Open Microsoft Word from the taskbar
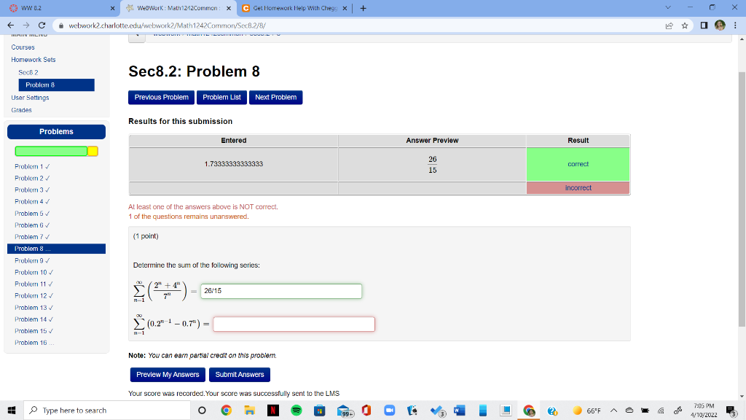The height and width of the screenshot is (420, 746). pyautogui.click(x=458, y=411)
